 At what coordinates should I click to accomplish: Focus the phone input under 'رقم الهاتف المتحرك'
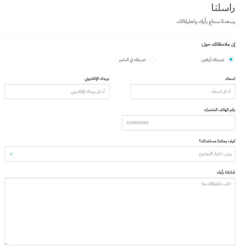[179, 123]
